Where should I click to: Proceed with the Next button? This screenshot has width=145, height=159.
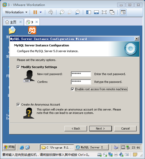coord(101,129)
